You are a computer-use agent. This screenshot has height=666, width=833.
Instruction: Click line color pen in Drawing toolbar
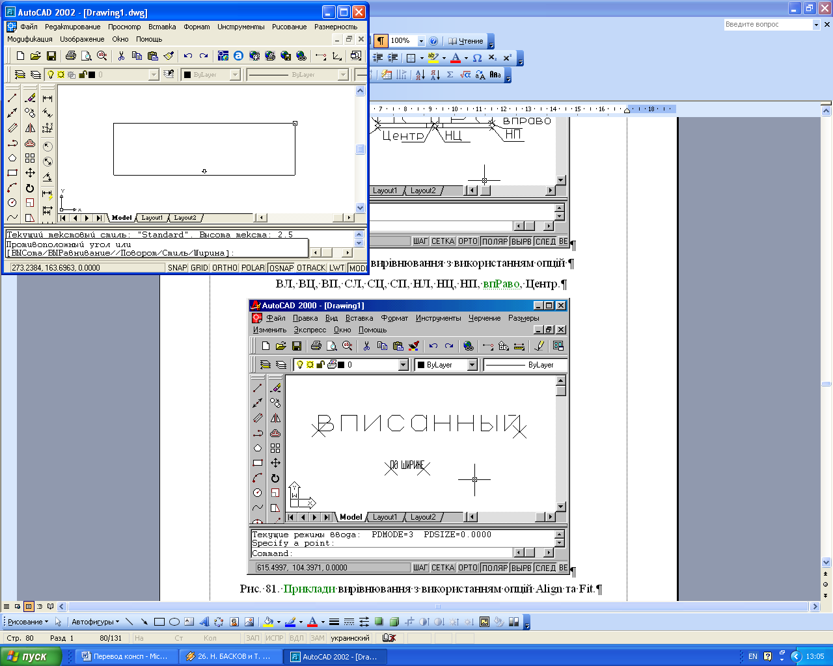pos(290,622)
